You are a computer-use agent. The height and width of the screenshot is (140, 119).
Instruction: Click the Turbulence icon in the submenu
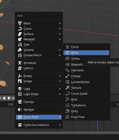[67, 105]
